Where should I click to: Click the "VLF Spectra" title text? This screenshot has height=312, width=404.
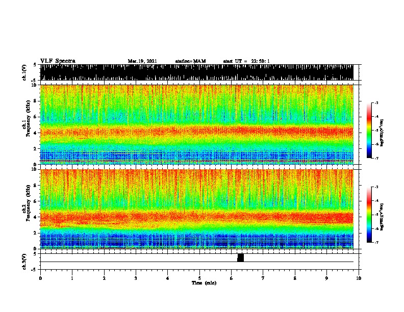(x=58, y=61)
